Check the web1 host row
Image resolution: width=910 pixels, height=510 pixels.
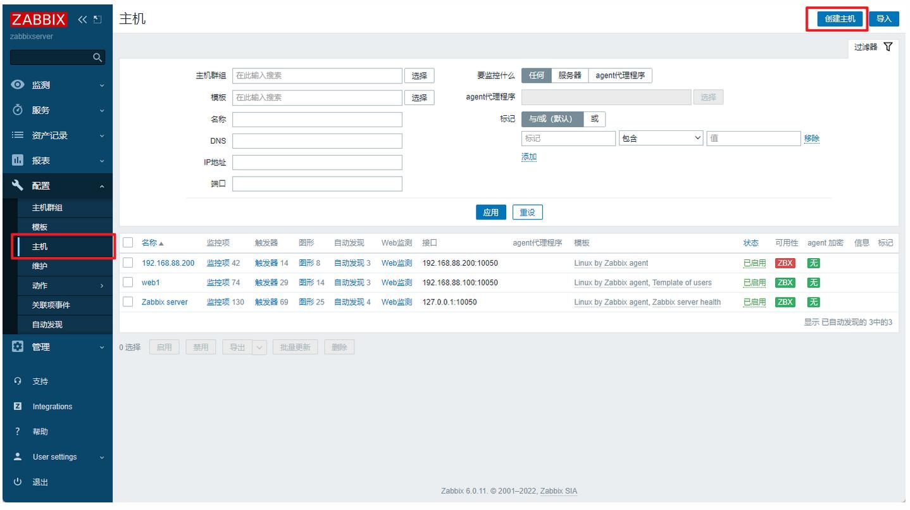coord(128,282)
